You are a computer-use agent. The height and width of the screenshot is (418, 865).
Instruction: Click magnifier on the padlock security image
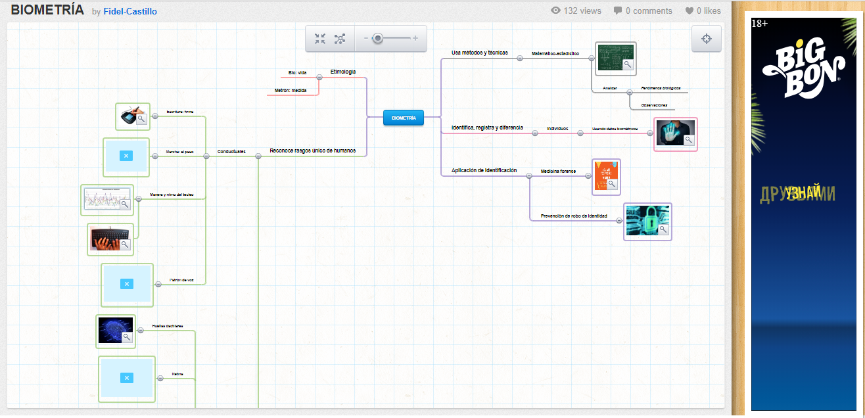663,229
